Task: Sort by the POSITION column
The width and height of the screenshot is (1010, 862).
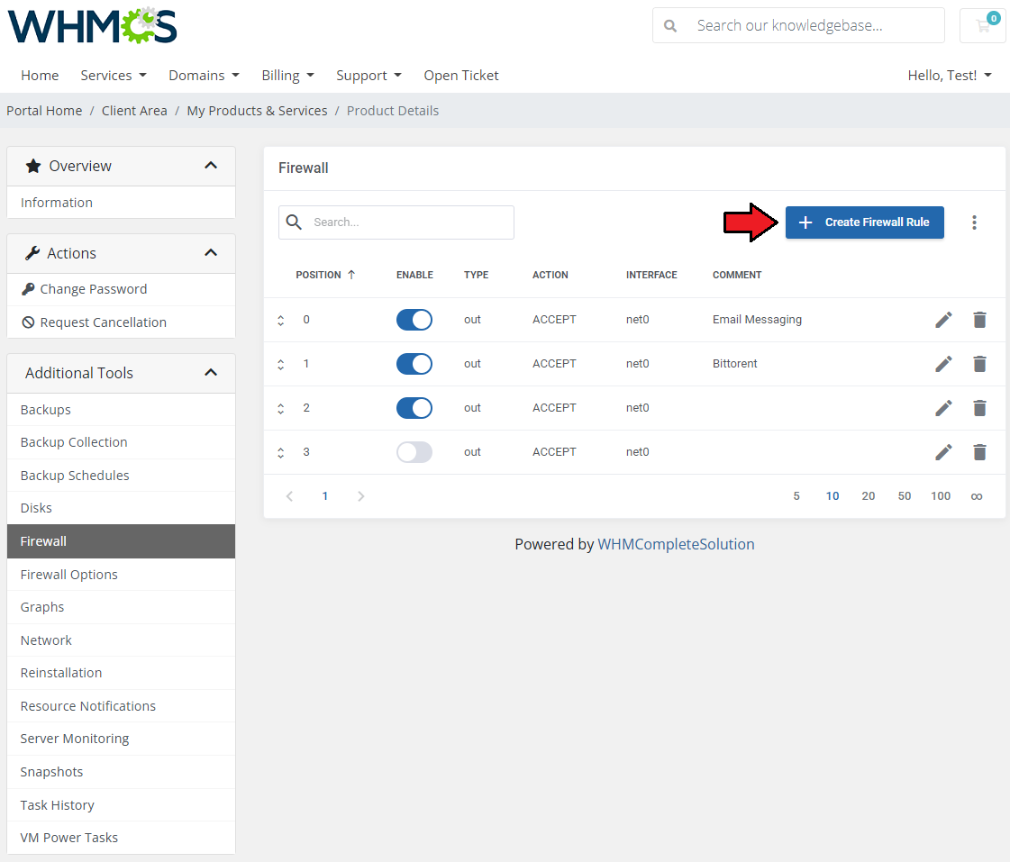Action: click(x=325, y=275)
